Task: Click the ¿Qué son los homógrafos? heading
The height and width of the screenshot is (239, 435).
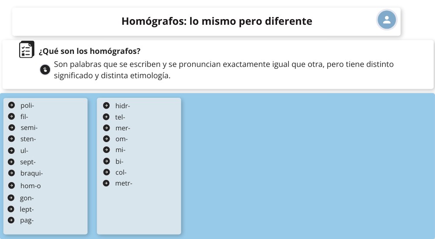Action: click(x=90, y=51)
